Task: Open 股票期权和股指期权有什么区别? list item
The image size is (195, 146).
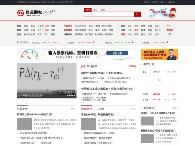Action: pos(100,133)
